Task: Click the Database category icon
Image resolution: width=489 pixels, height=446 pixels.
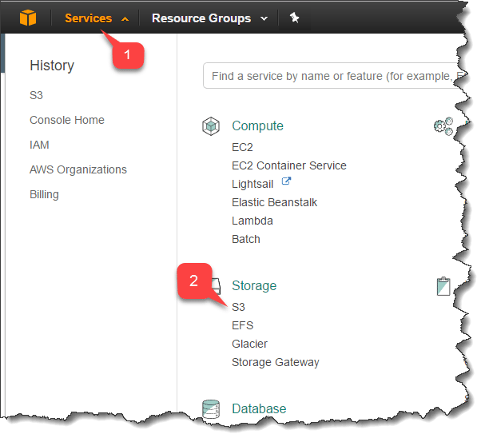Action: click(x=211, y=409)
